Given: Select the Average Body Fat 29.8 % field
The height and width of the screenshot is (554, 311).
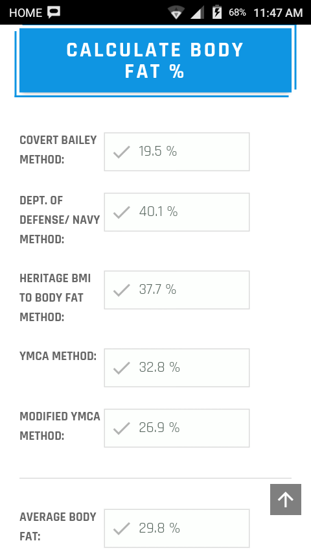Looking at the screenshot, I should coord(177,529).
